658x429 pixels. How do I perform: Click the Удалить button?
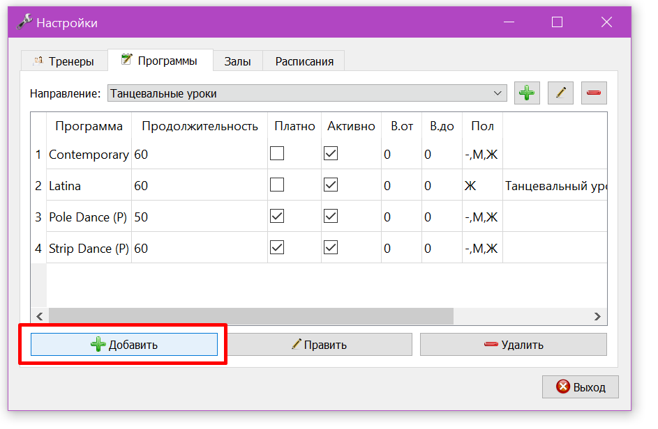pos(514,344)
